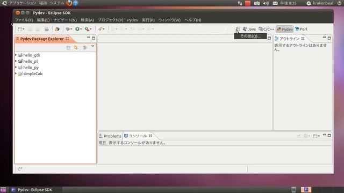
Task: Minimize the アウトライン panel
Action: click(324, 38)
